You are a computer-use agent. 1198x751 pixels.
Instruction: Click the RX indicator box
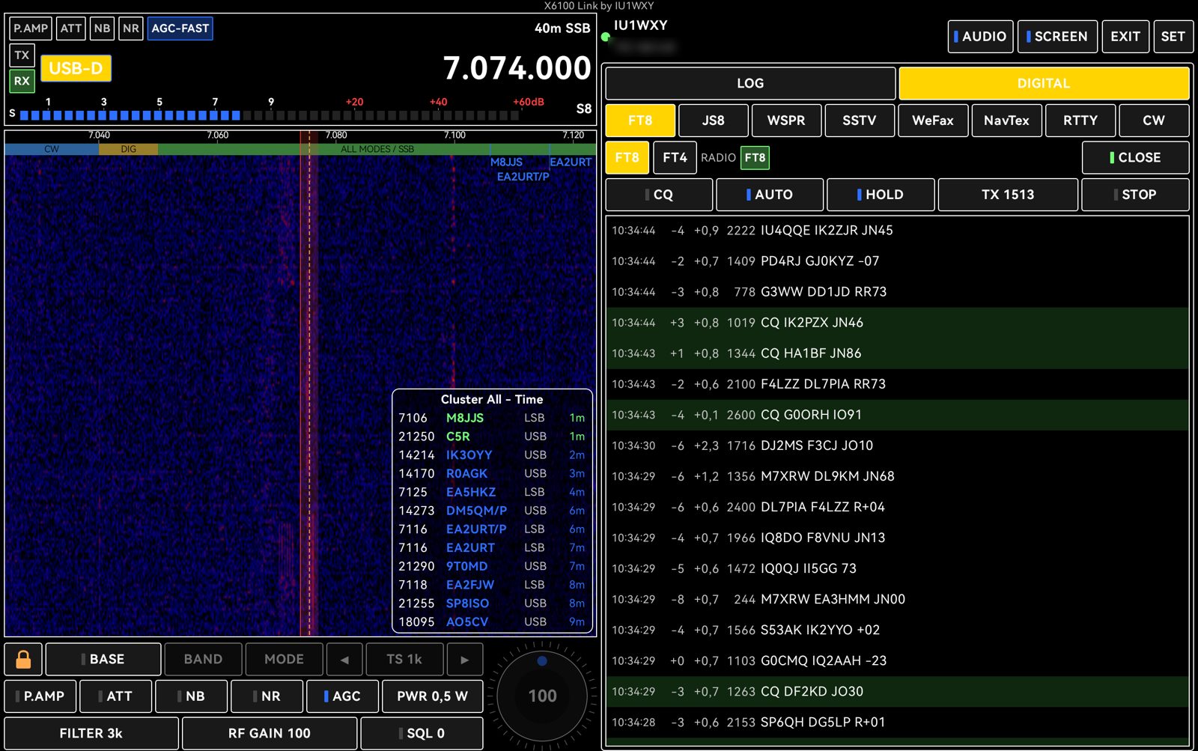22,81
